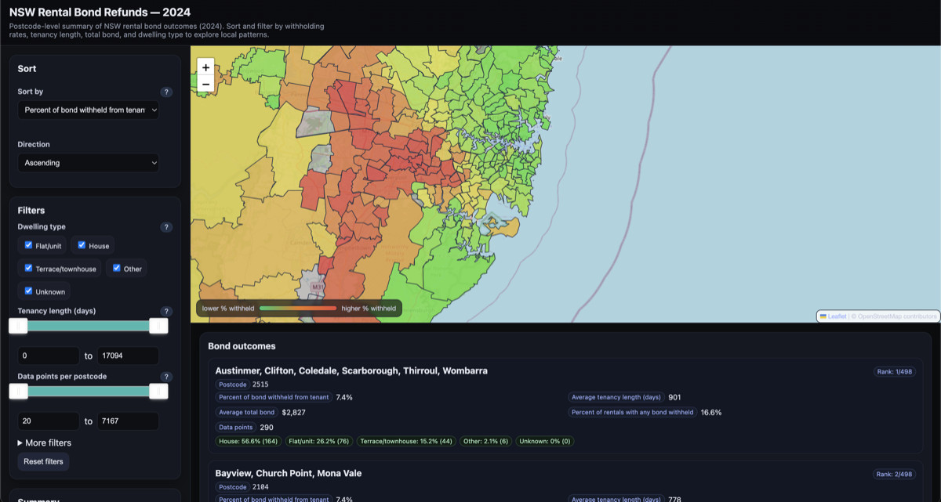Click the Rank: 2/498 badge
Viewport: 941px width, 502px height.
coord(895,474)
